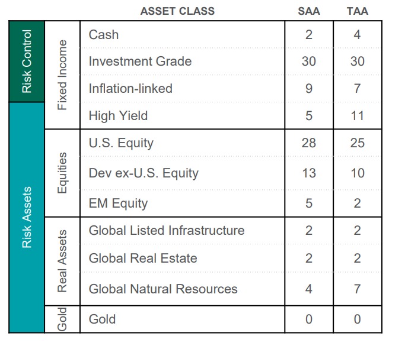Click the Dev ex-U.S. Equity label

pos(143,173)
